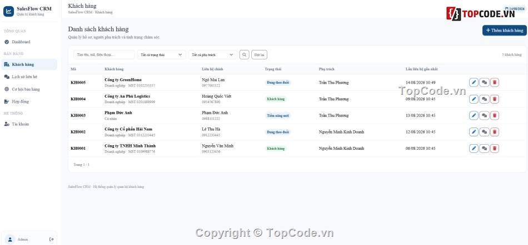Screen dimensions: 528x245
Task: Edit customer KH0004 with pencil icon
Action: [474, 99]
